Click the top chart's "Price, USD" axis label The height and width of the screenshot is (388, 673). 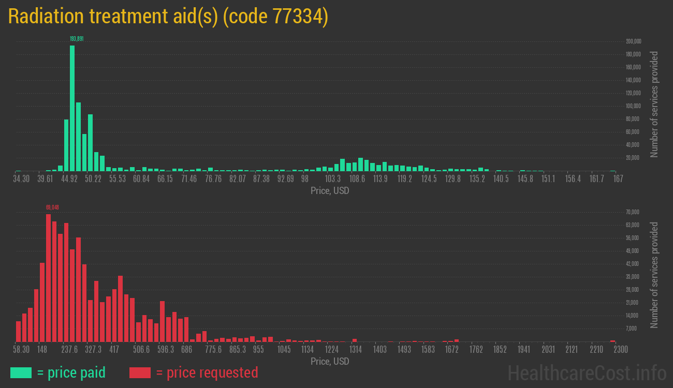pyautogui.click(x=330, y=191)
